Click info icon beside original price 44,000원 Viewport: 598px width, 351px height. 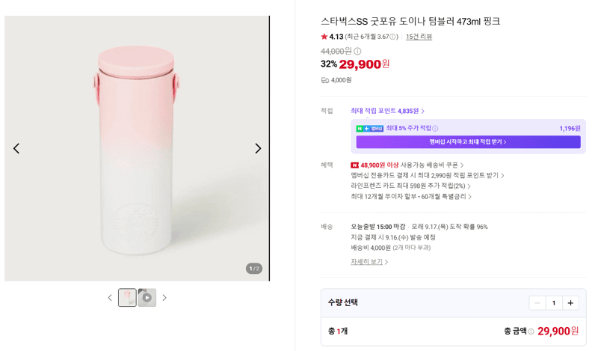pos(357,51)
